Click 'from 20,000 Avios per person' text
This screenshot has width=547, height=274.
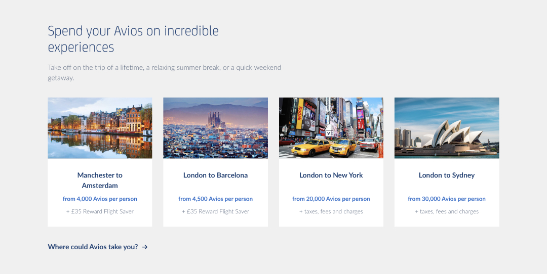click(331, 199)
